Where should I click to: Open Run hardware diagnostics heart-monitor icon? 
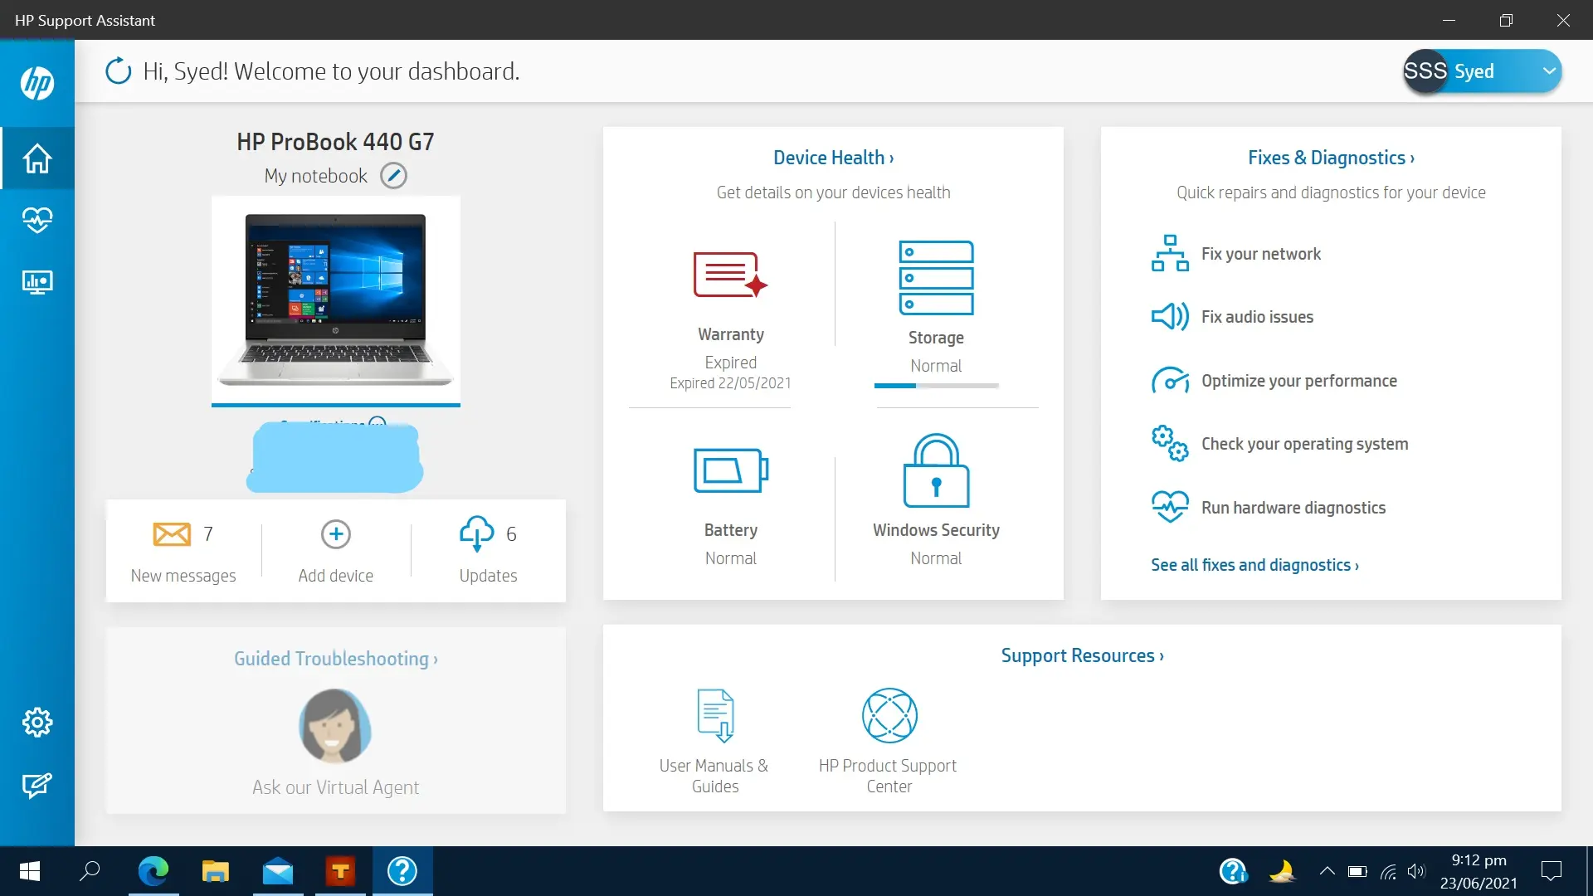tap(1170, 506)
